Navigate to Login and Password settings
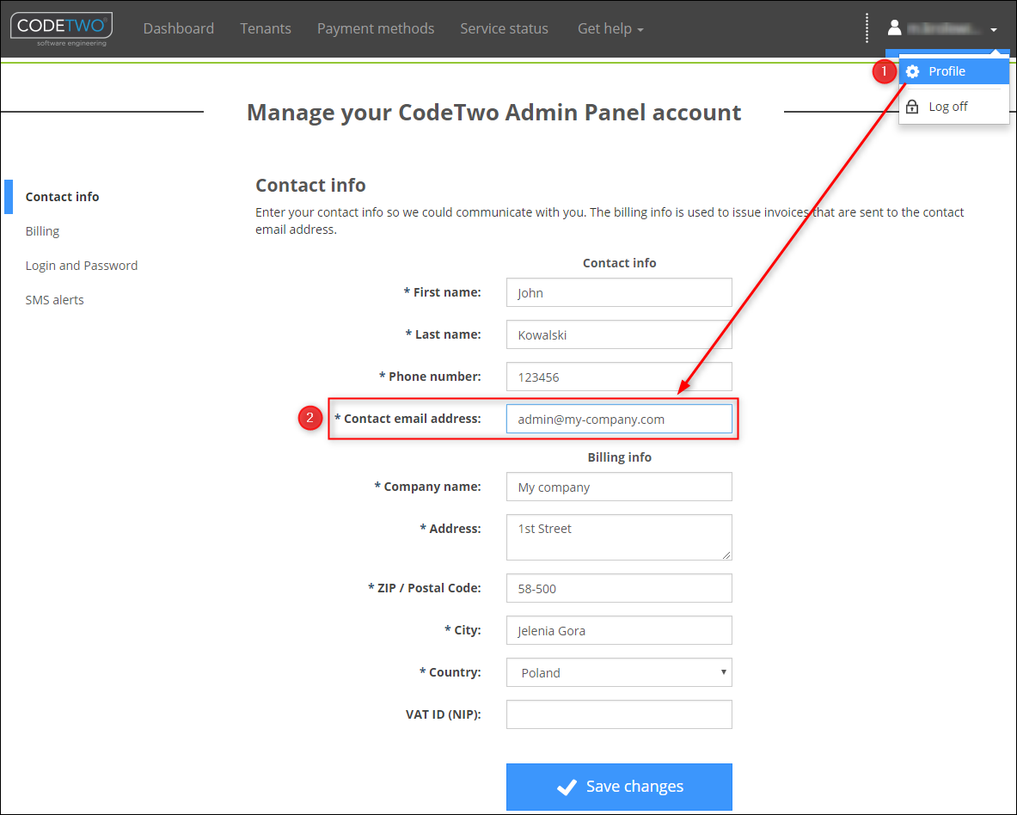Image resolution: width=1017 pixels, height=815 pixels. click(82, 265)
